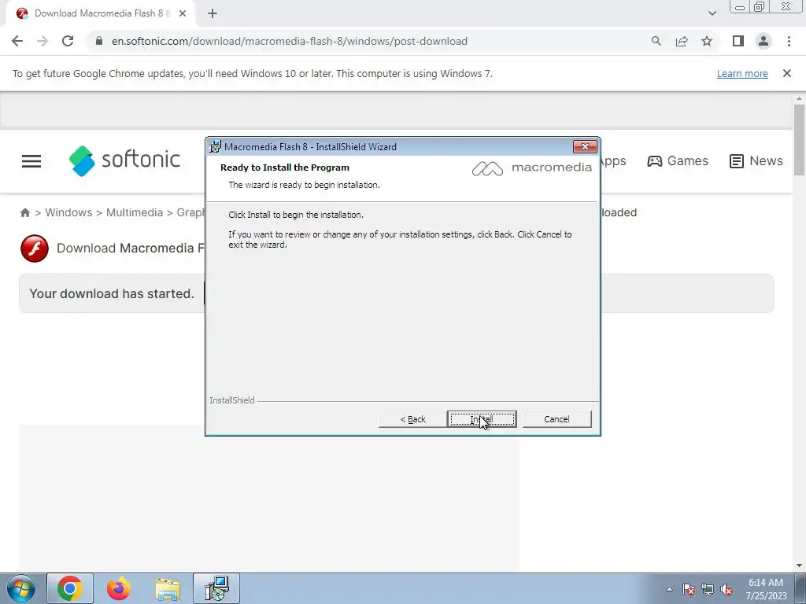Click the Learn more link
The height and width of the screenshot is (604, 806).
(742, 73)
